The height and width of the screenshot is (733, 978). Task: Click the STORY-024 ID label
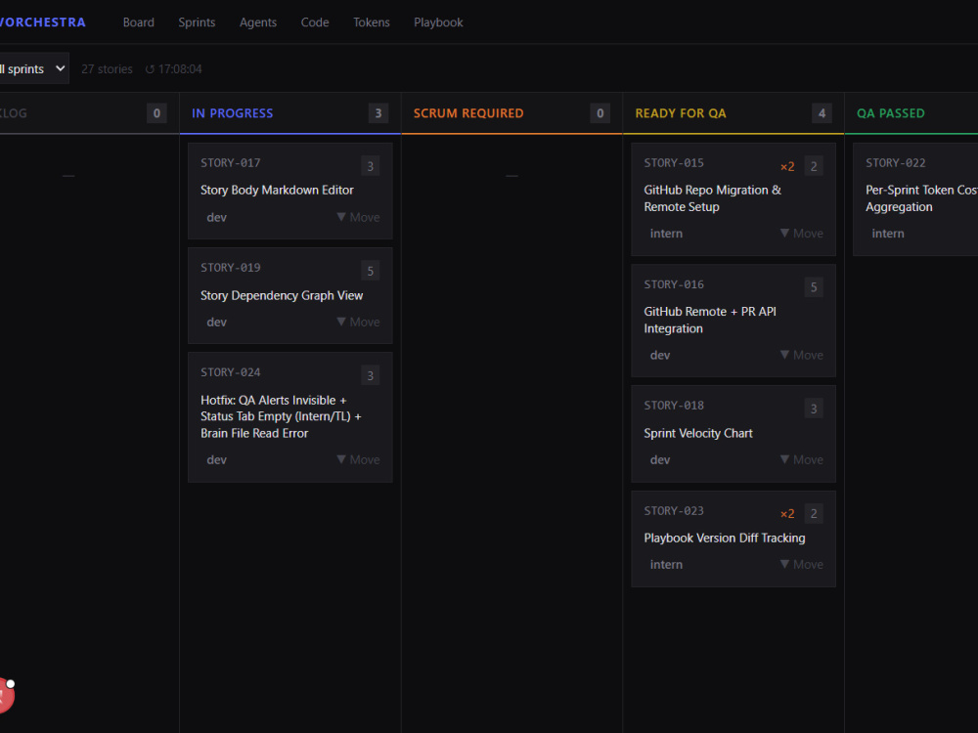(x=230, y=372)
